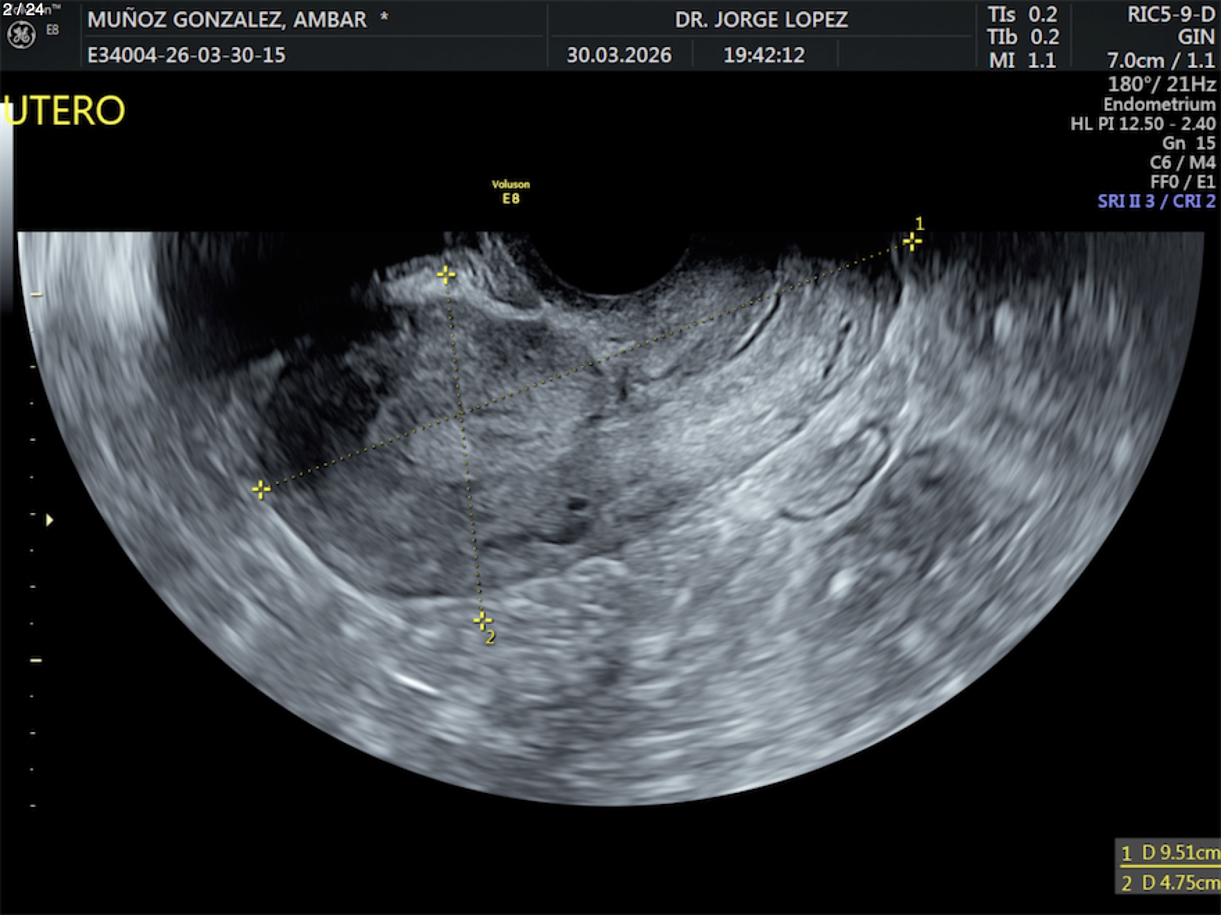
Task: Click the intersection of both caliper lines
Action: coord(461,414)
